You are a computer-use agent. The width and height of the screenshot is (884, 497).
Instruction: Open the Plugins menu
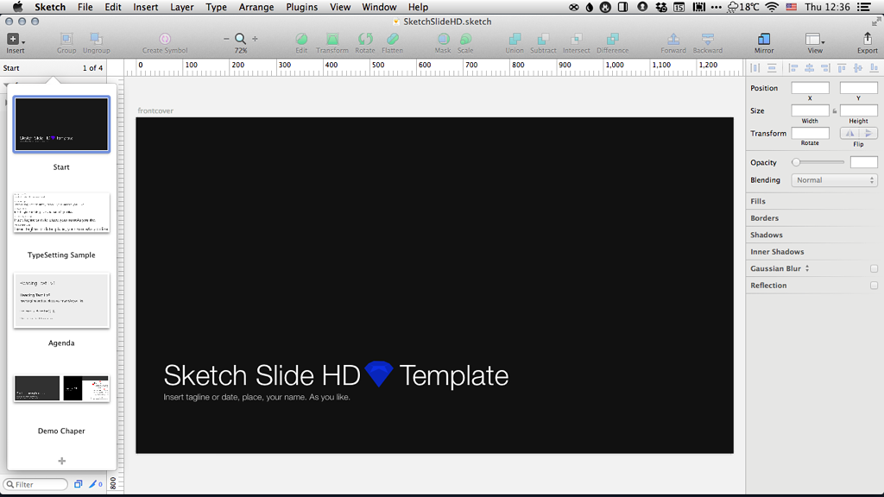click(x=301, y=7)
